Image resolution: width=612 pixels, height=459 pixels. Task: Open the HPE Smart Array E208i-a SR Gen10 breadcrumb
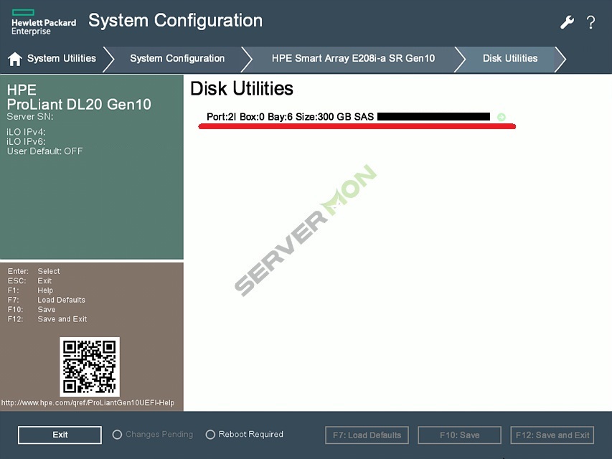coord(353,59)
